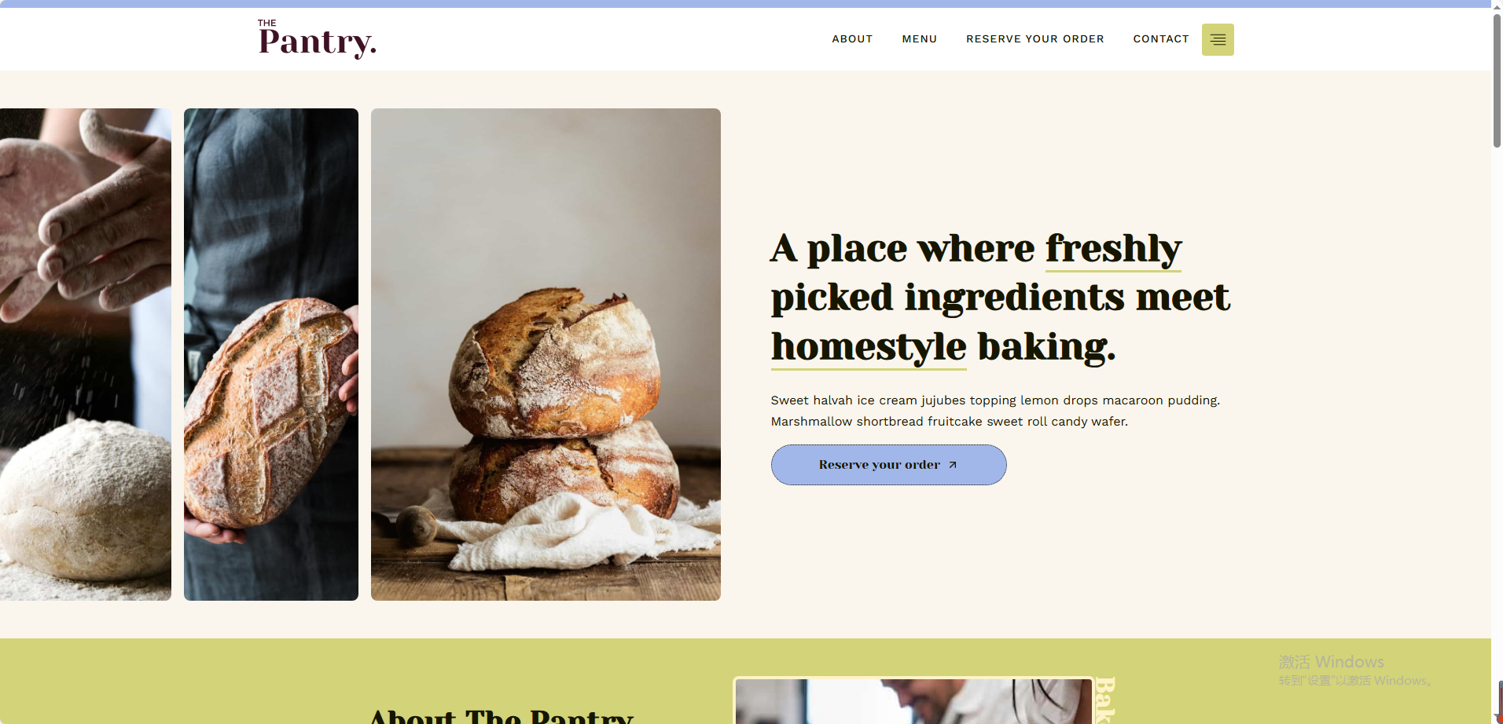Click the underlined word homestyle
This screenshot has width=1503, height=724.
pyautogui.click(x=869, y=347)
